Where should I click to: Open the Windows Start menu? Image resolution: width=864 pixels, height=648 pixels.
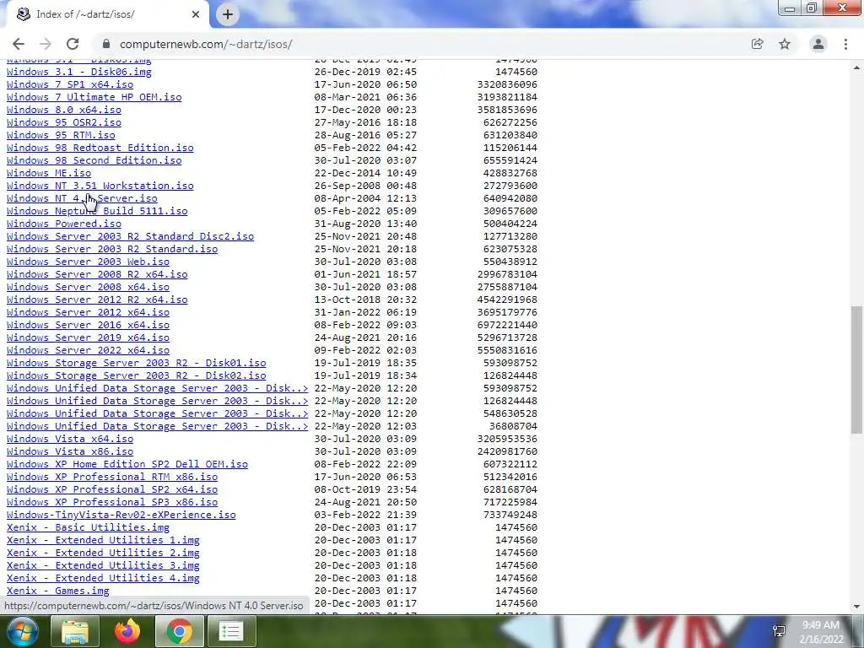pos(22,631)
